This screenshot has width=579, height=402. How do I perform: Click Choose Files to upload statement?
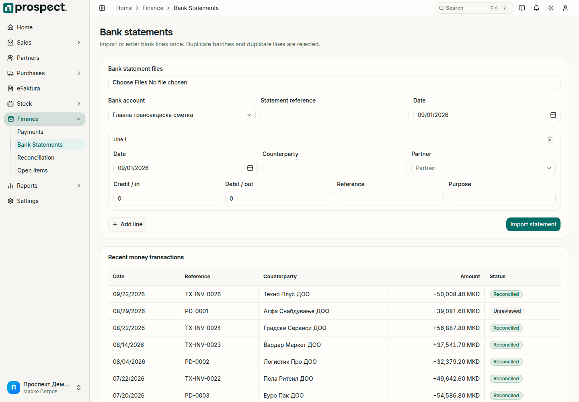[x=130, y=82]
